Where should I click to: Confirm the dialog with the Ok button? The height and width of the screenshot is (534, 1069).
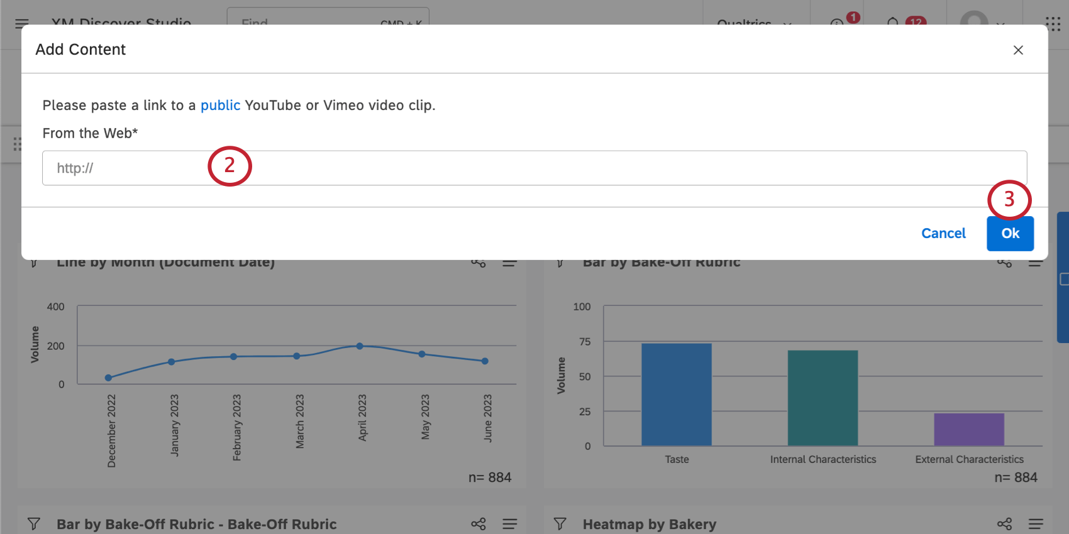(1010, 234)
